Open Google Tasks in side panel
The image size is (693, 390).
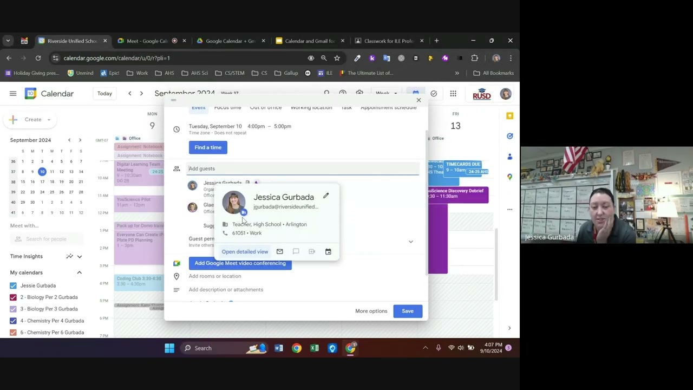[509, 136]
